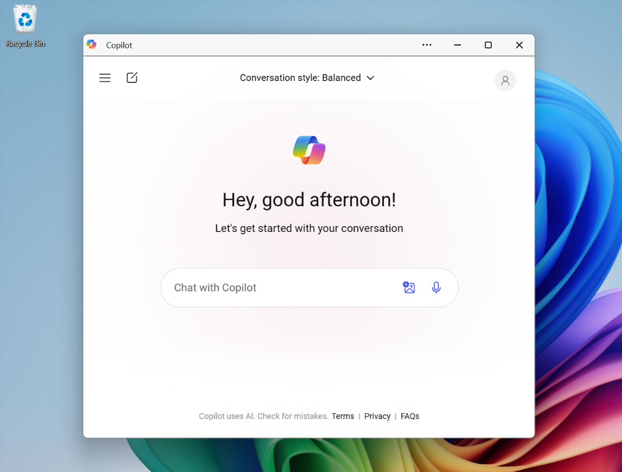Open the user profile avatar

pyautogui.click(x=505, y=80)
